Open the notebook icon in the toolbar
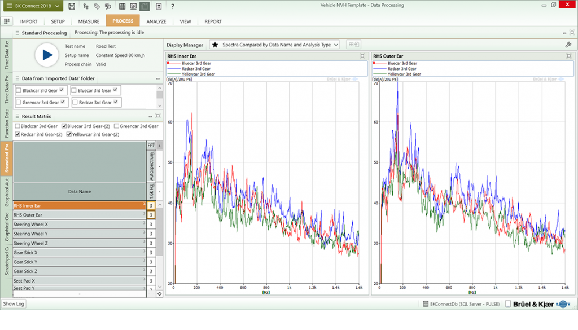The width and height of the screenshot is (578, 330). 159,6
